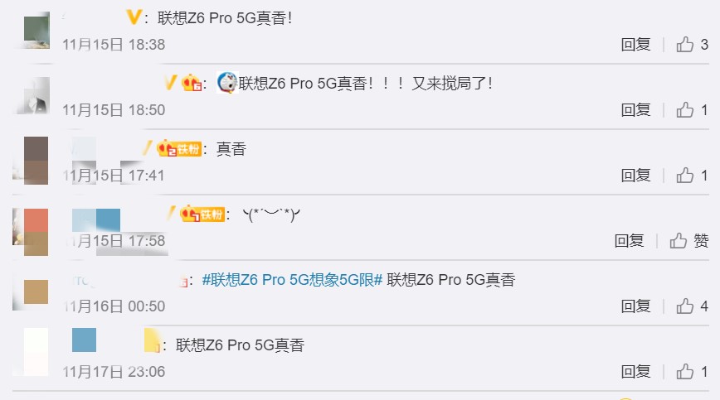
Task: Click thumbs-up '赞' on 17:58 comment
Action: [688, 240]
